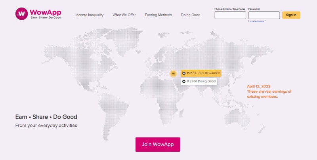
Task: Focus the Phone, Email or Username field
Action: (x=230, y=15)
